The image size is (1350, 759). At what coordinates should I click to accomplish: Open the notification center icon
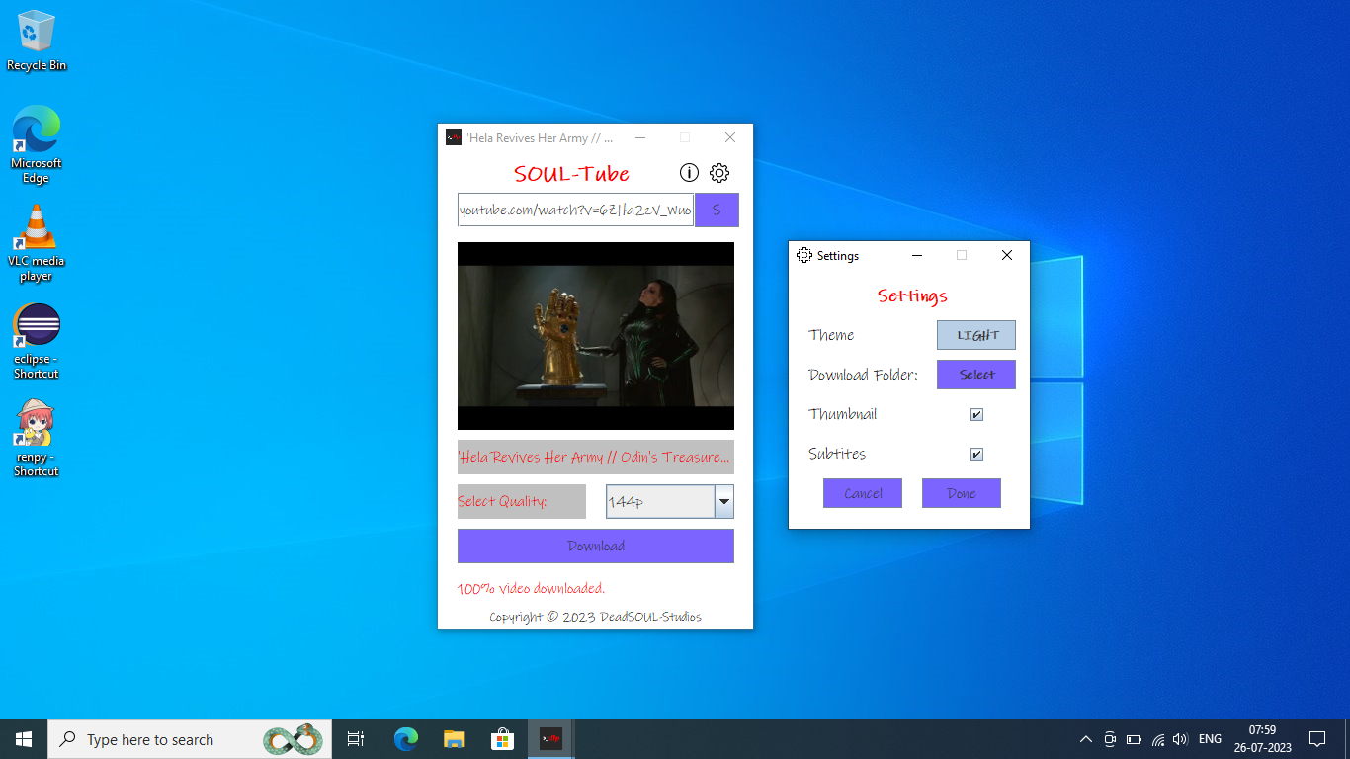pos(1317,739)
